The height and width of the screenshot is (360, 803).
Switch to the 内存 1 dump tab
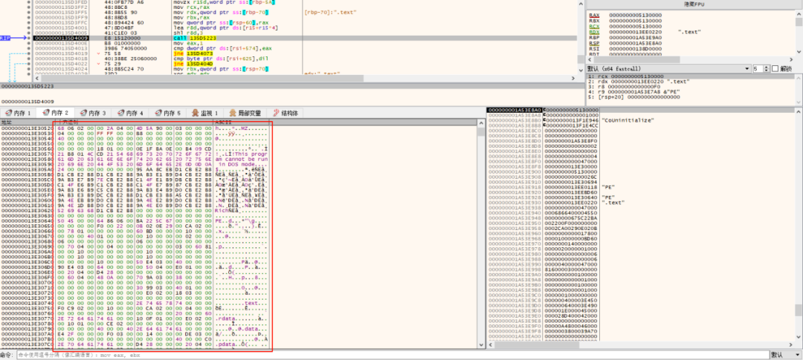tap(19, 113)
